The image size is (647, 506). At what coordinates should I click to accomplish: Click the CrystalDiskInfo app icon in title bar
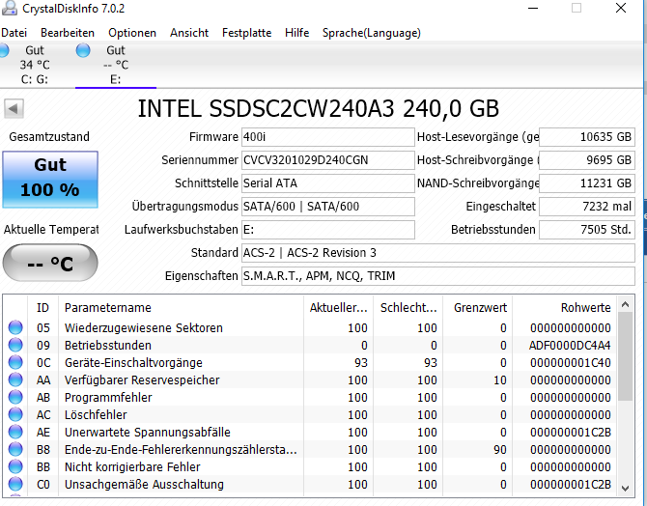click(x=6, y=10)
